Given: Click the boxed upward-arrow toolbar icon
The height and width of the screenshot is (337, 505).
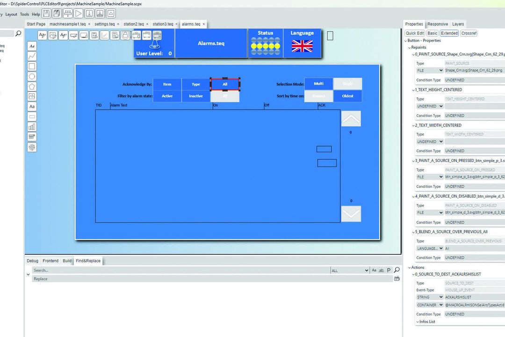Looking at the screenshot, I should 111,14.
